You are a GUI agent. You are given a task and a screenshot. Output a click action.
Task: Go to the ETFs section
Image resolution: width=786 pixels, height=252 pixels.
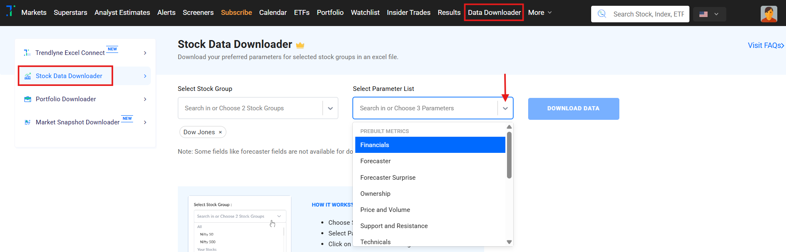(x=302, y=12)
